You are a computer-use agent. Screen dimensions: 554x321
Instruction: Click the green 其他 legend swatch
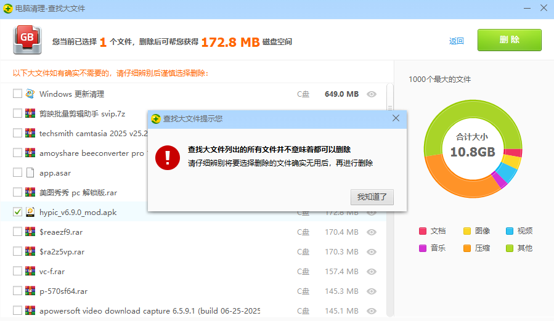click(510, 248)
